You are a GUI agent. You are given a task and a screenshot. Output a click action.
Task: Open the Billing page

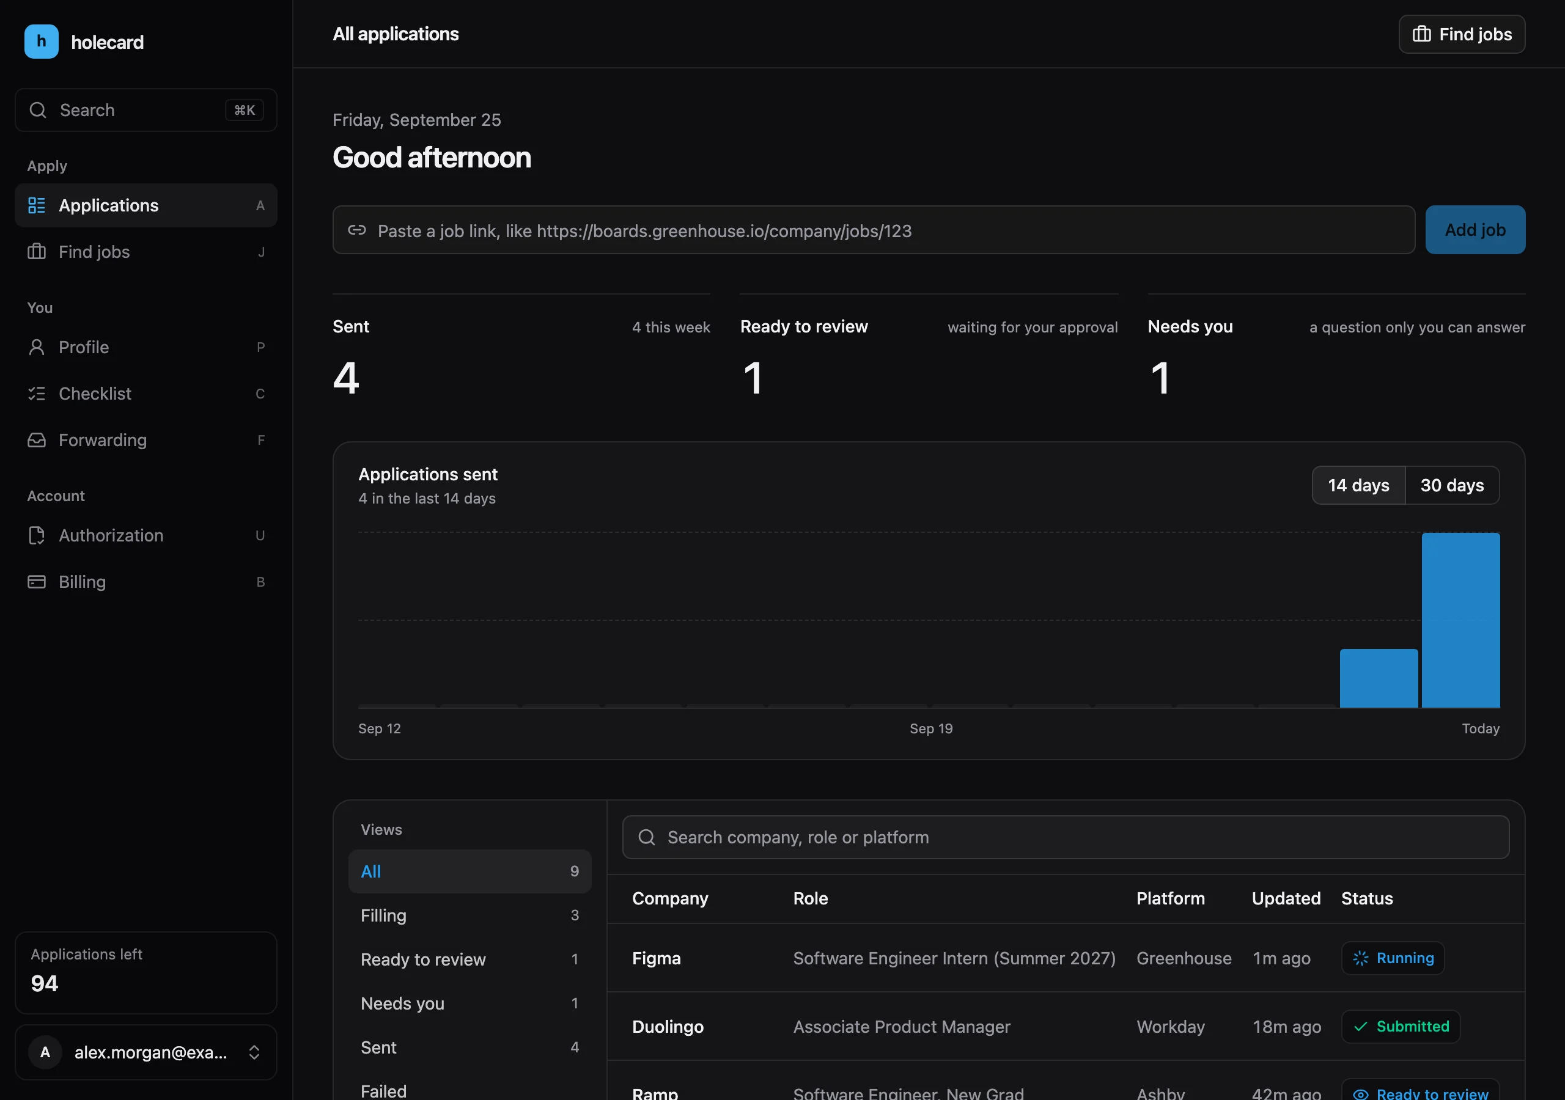click(146, 581)
